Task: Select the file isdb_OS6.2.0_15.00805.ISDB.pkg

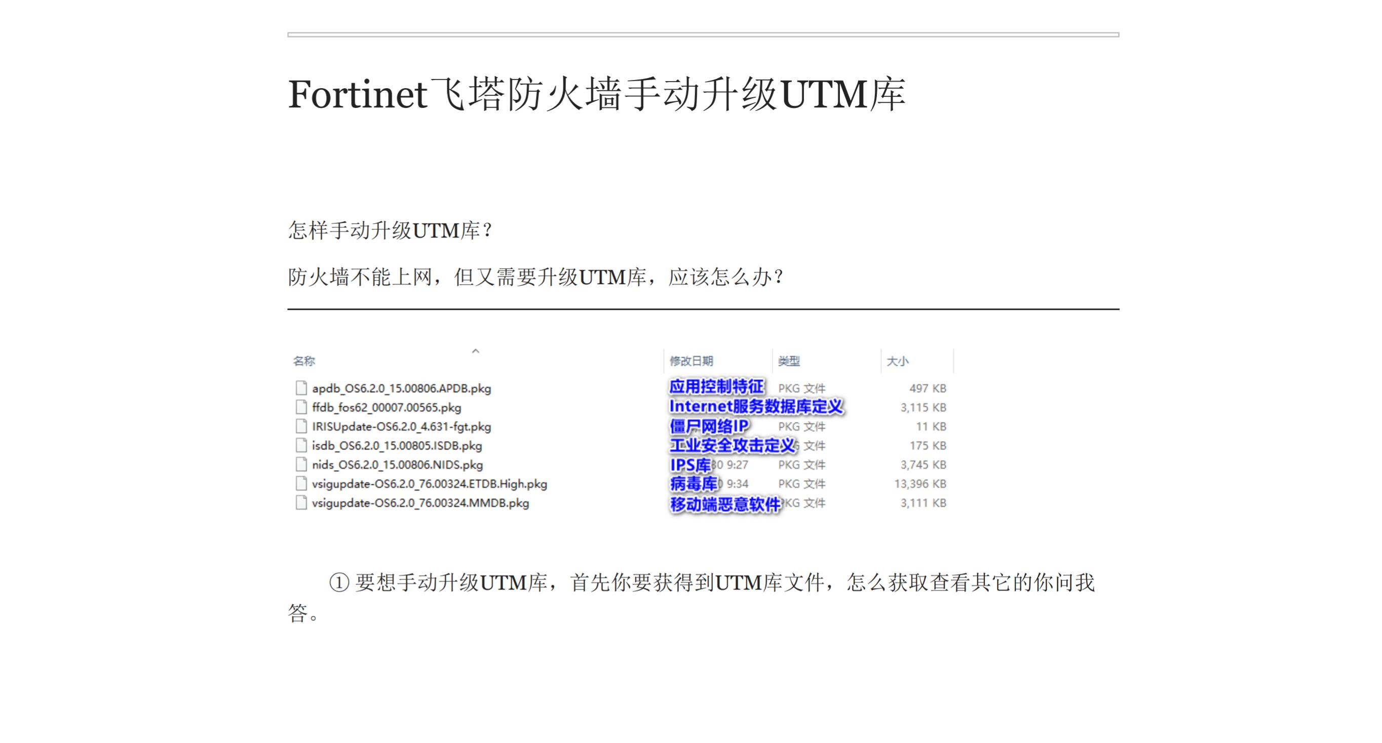Action: pyautogui.click(x=397, y=446)
